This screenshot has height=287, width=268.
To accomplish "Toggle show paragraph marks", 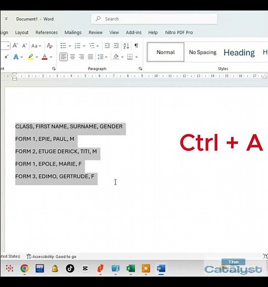I will click(x=136, y=46).
